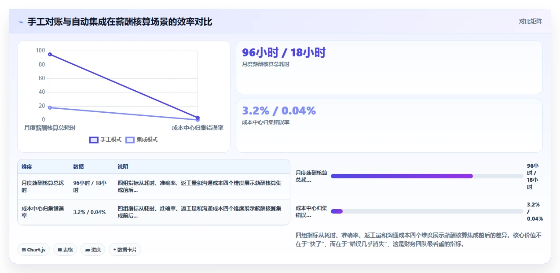Click progress label 月度薪酬核算总耗…
The image size is (560, 273).
[x=311, y=176]
